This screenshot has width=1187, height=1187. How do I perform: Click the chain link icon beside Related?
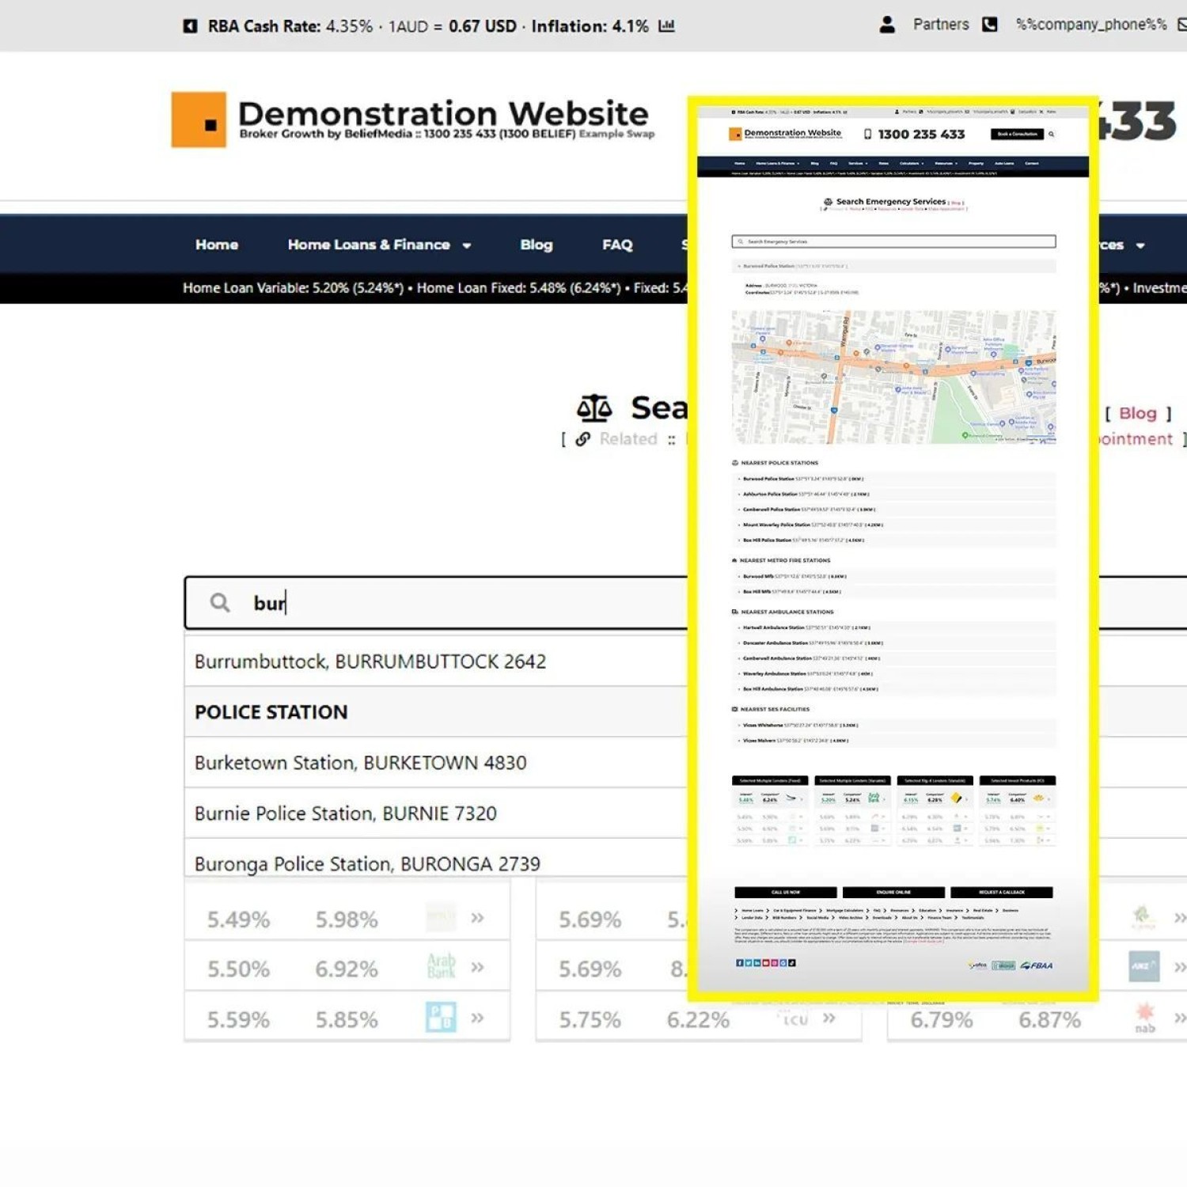pos(583,439)
